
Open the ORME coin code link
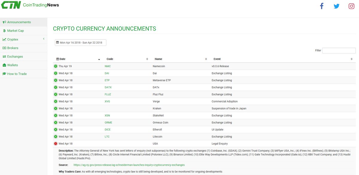point(108,123)
